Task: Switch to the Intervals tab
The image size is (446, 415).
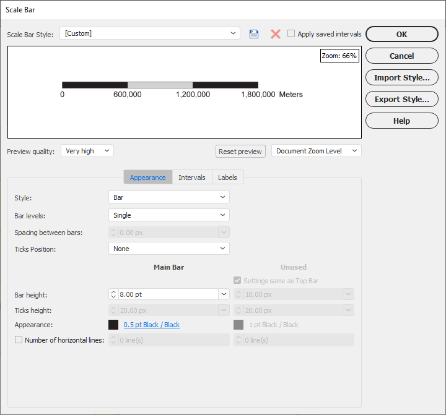Action: (192, 178)
